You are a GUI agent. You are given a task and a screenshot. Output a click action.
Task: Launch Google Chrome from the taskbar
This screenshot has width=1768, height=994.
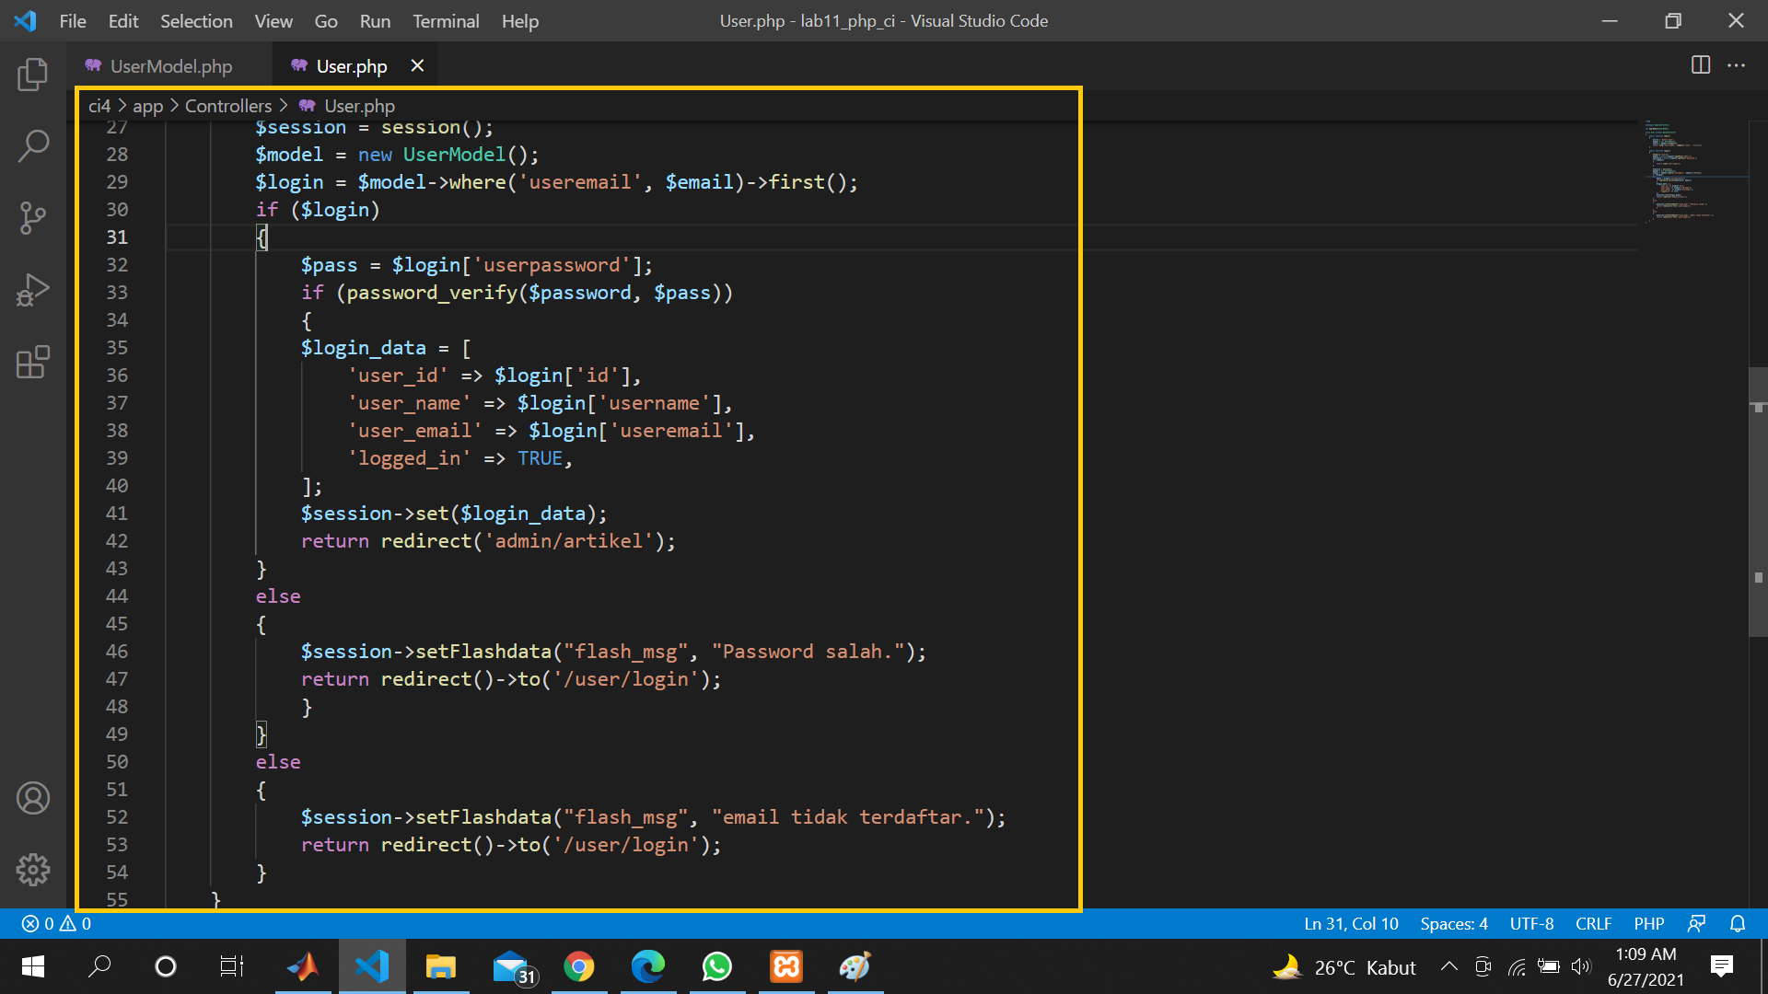click(579, 966)
